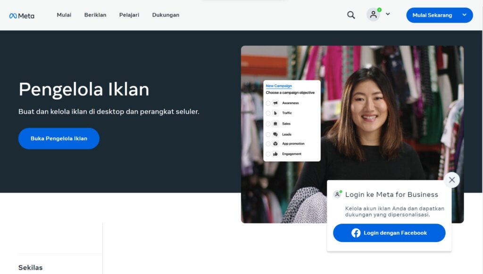483x274 pixels.
Task: Click Buka Pengelola Iklan button
Action: click(x=58, y=138)
